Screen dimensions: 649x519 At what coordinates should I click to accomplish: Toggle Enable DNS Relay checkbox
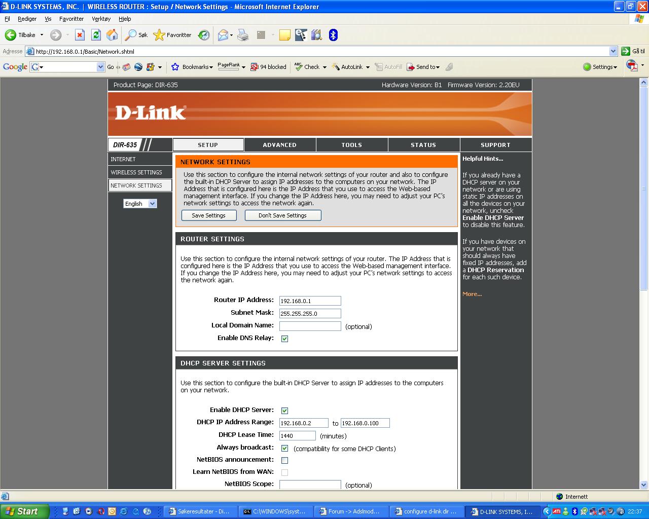(284, 339)
